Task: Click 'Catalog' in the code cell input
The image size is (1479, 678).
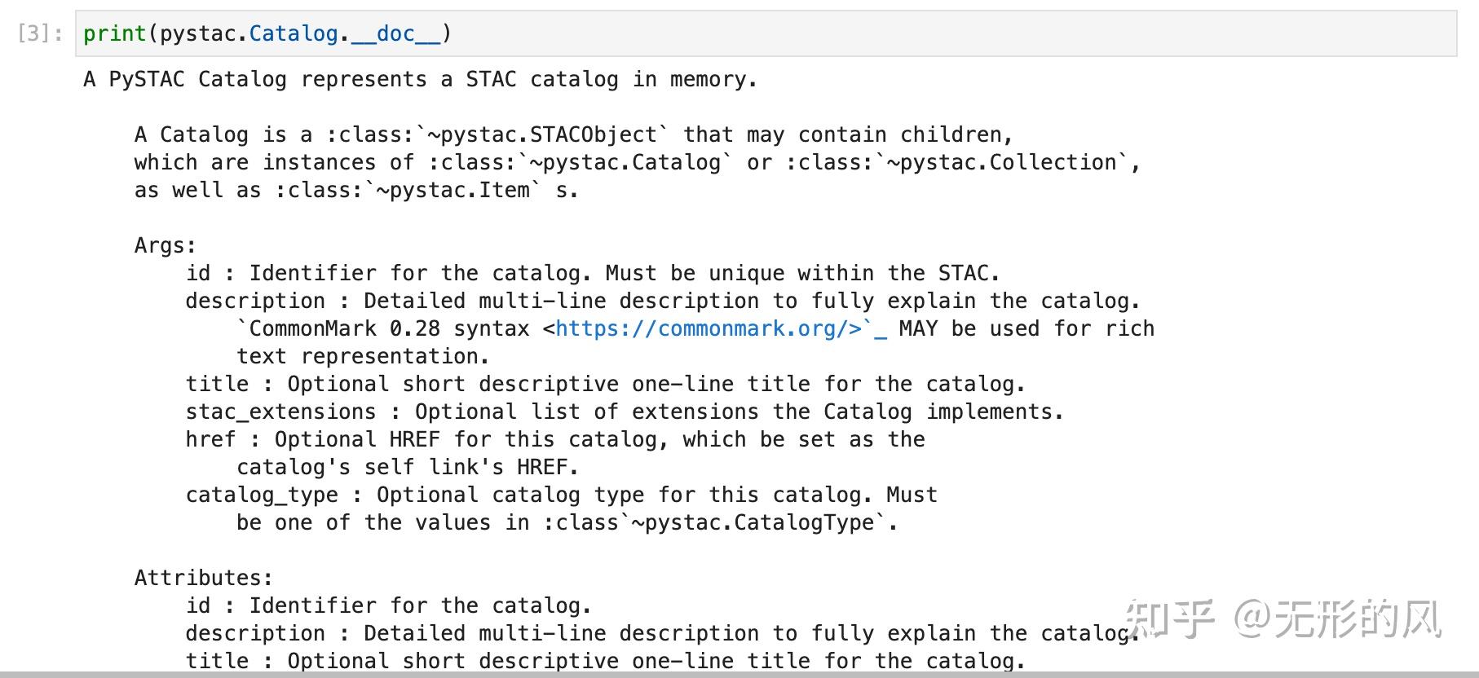Action: (293, 33)
